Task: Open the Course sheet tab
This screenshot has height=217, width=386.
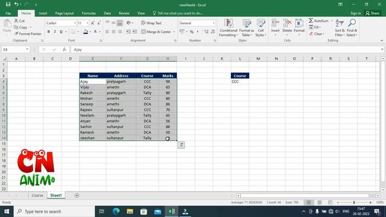Action: tap(37, 195)
